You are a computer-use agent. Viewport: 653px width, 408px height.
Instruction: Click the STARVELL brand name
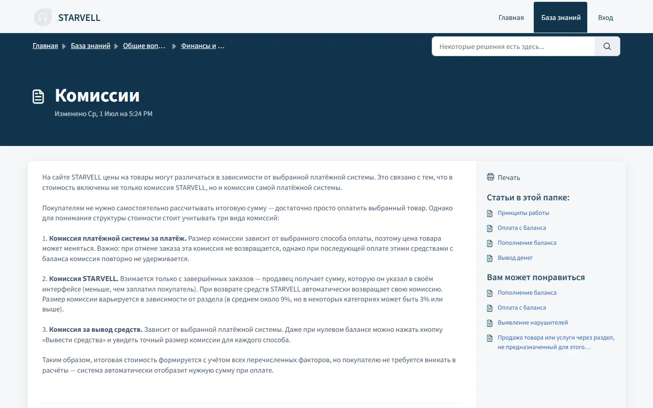click(x=79, y=18)
